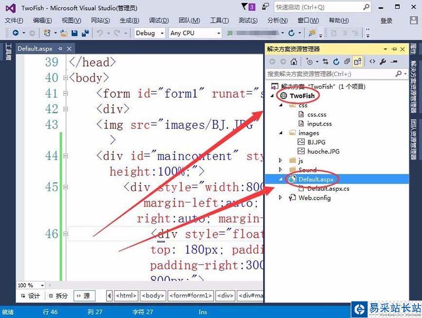Open the 视图(V) menu

(71, 21)
